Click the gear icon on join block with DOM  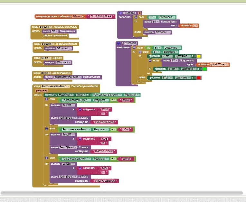tap(80, 109)
